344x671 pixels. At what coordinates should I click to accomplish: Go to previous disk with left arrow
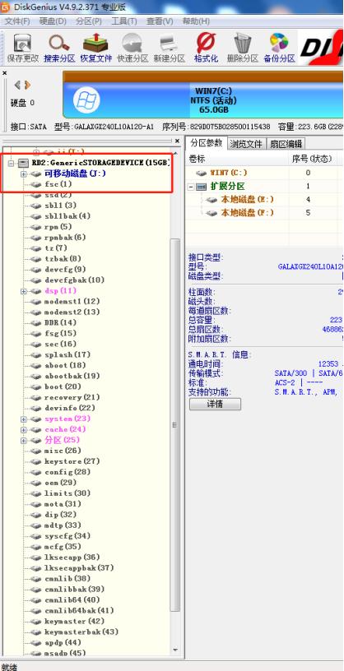point(17,86)
